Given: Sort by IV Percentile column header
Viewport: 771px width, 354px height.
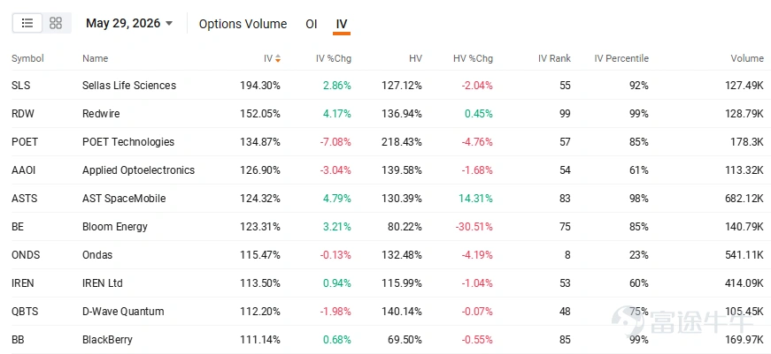Looking at the screenshot, I should point(621,59).
